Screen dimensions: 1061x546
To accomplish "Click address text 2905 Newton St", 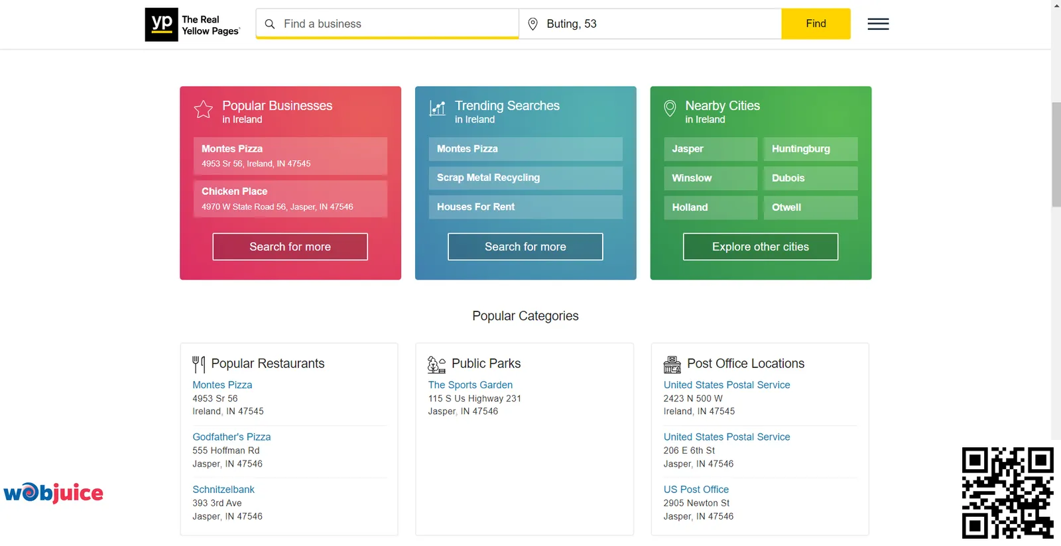I will pos(696,504).
